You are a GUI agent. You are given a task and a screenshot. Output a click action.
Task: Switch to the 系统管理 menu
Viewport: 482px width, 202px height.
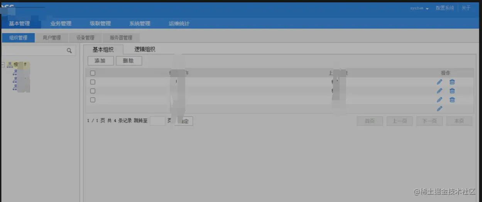click(x=140, y=24)
